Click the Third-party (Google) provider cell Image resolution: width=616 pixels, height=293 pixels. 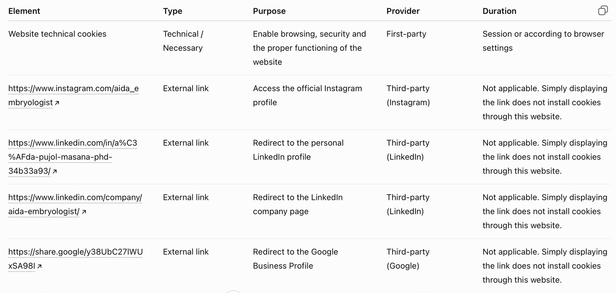point(408,259)
